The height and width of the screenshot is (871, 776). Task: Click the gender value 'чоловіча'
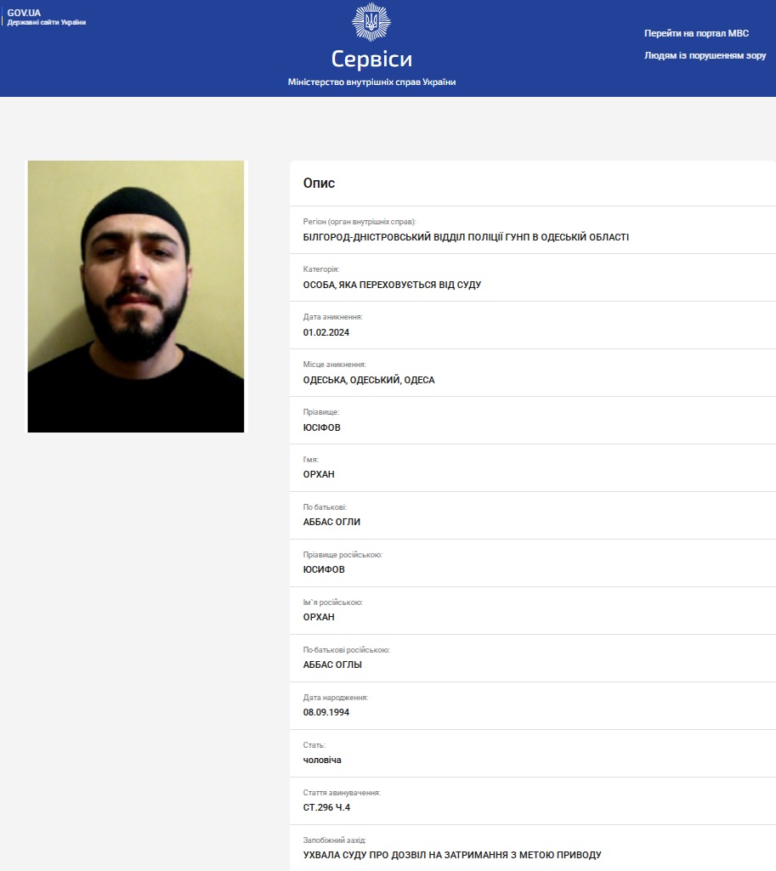pyautogui.click(x=322, y=760)
